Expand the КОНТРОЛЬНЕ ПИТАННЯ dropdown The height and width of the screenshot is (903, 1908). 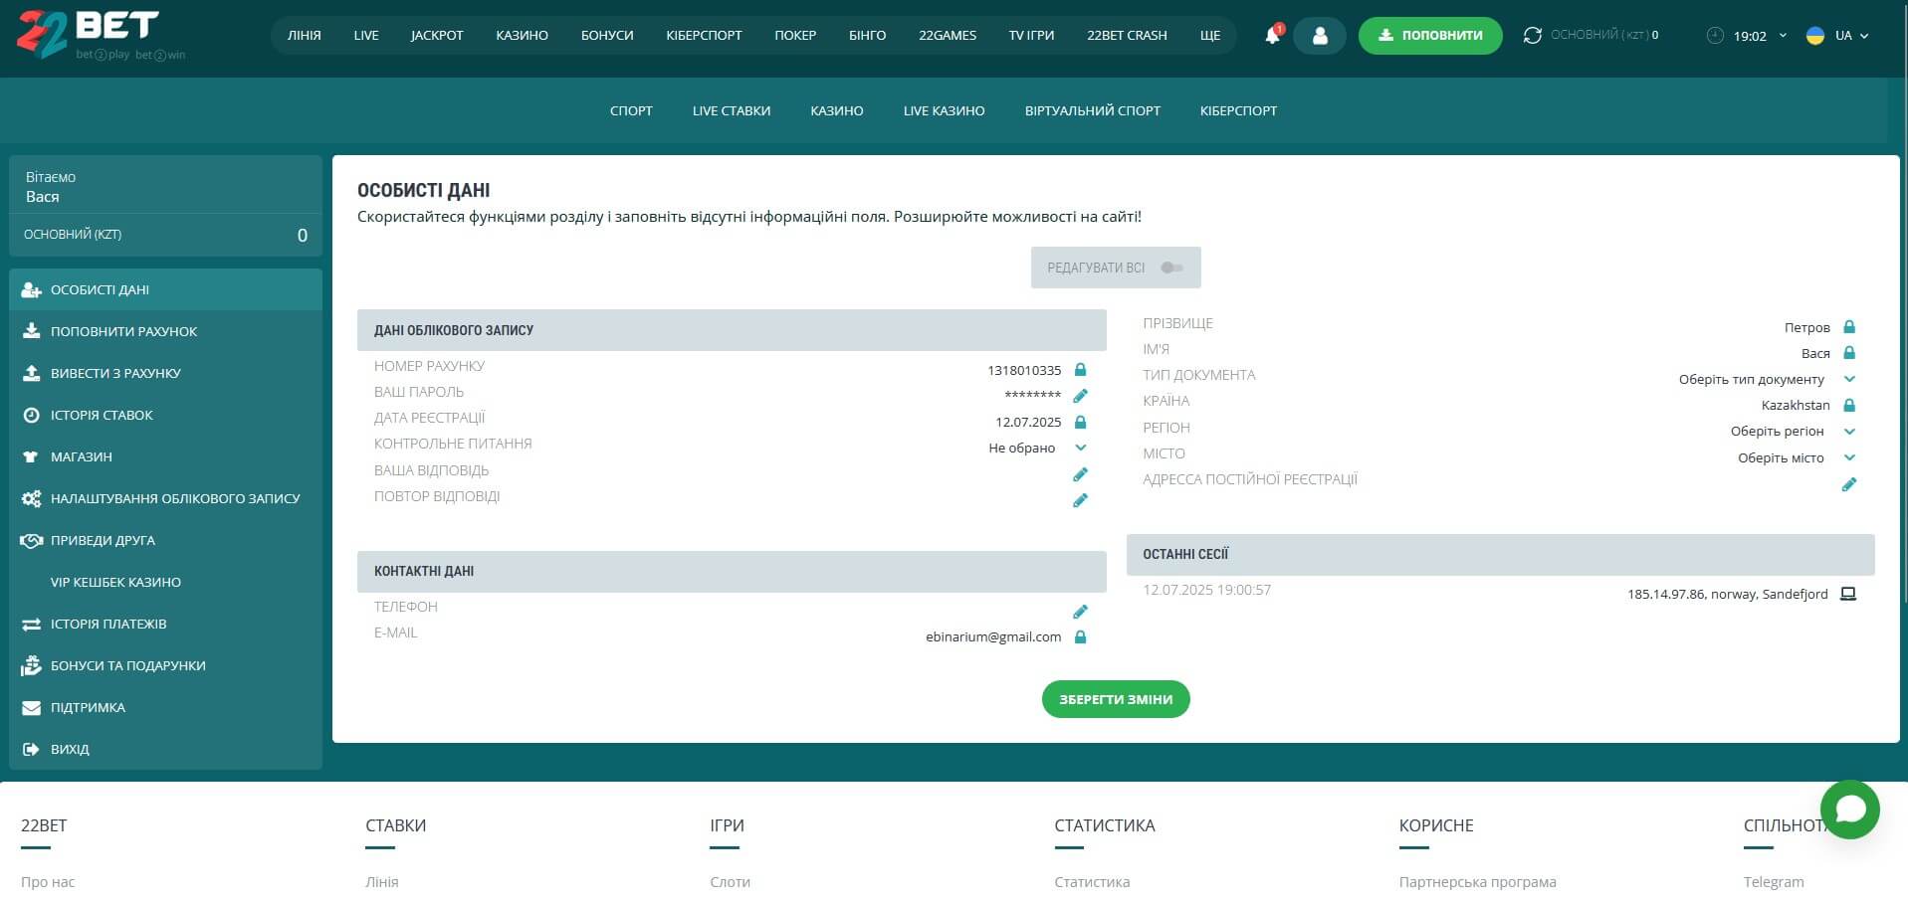(1081, 448)
